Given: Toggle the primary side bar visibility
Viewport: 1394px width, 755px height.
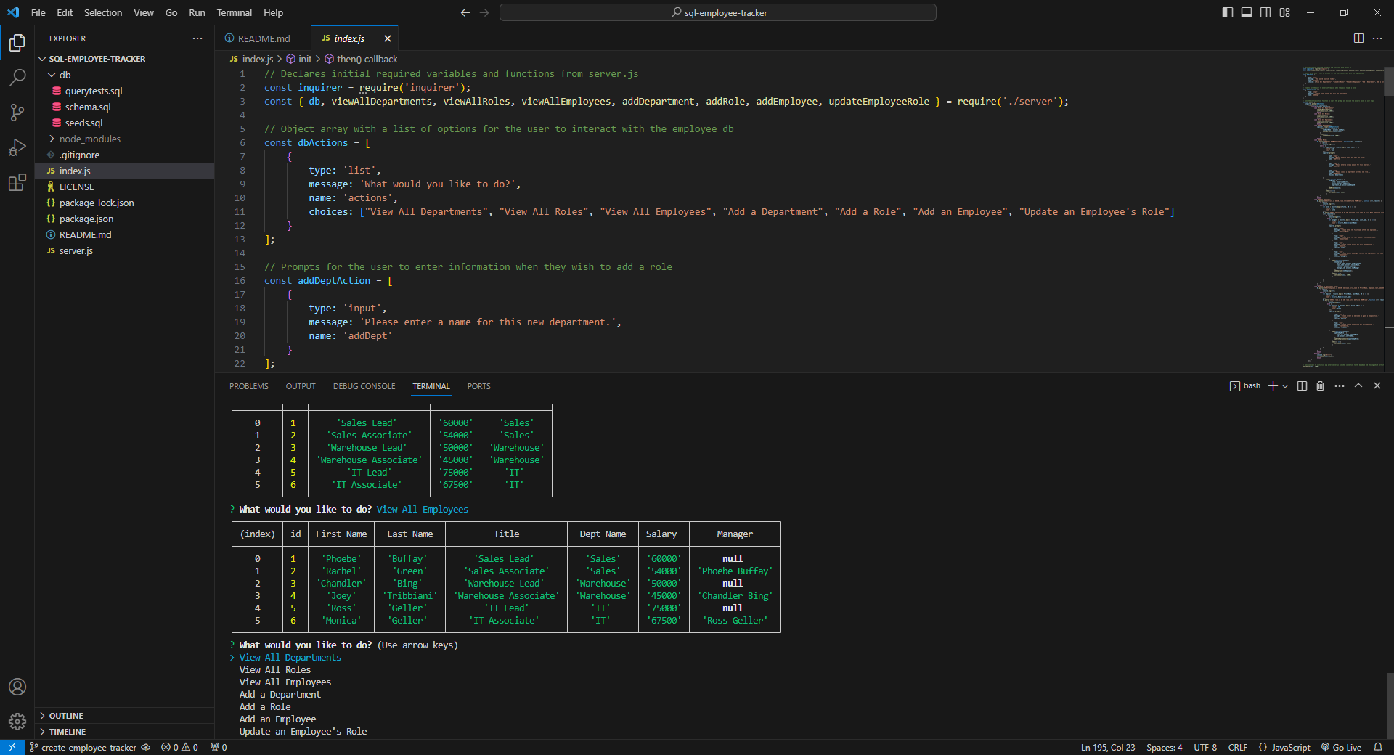Looking at the screenshot, I should (1228, 12).
